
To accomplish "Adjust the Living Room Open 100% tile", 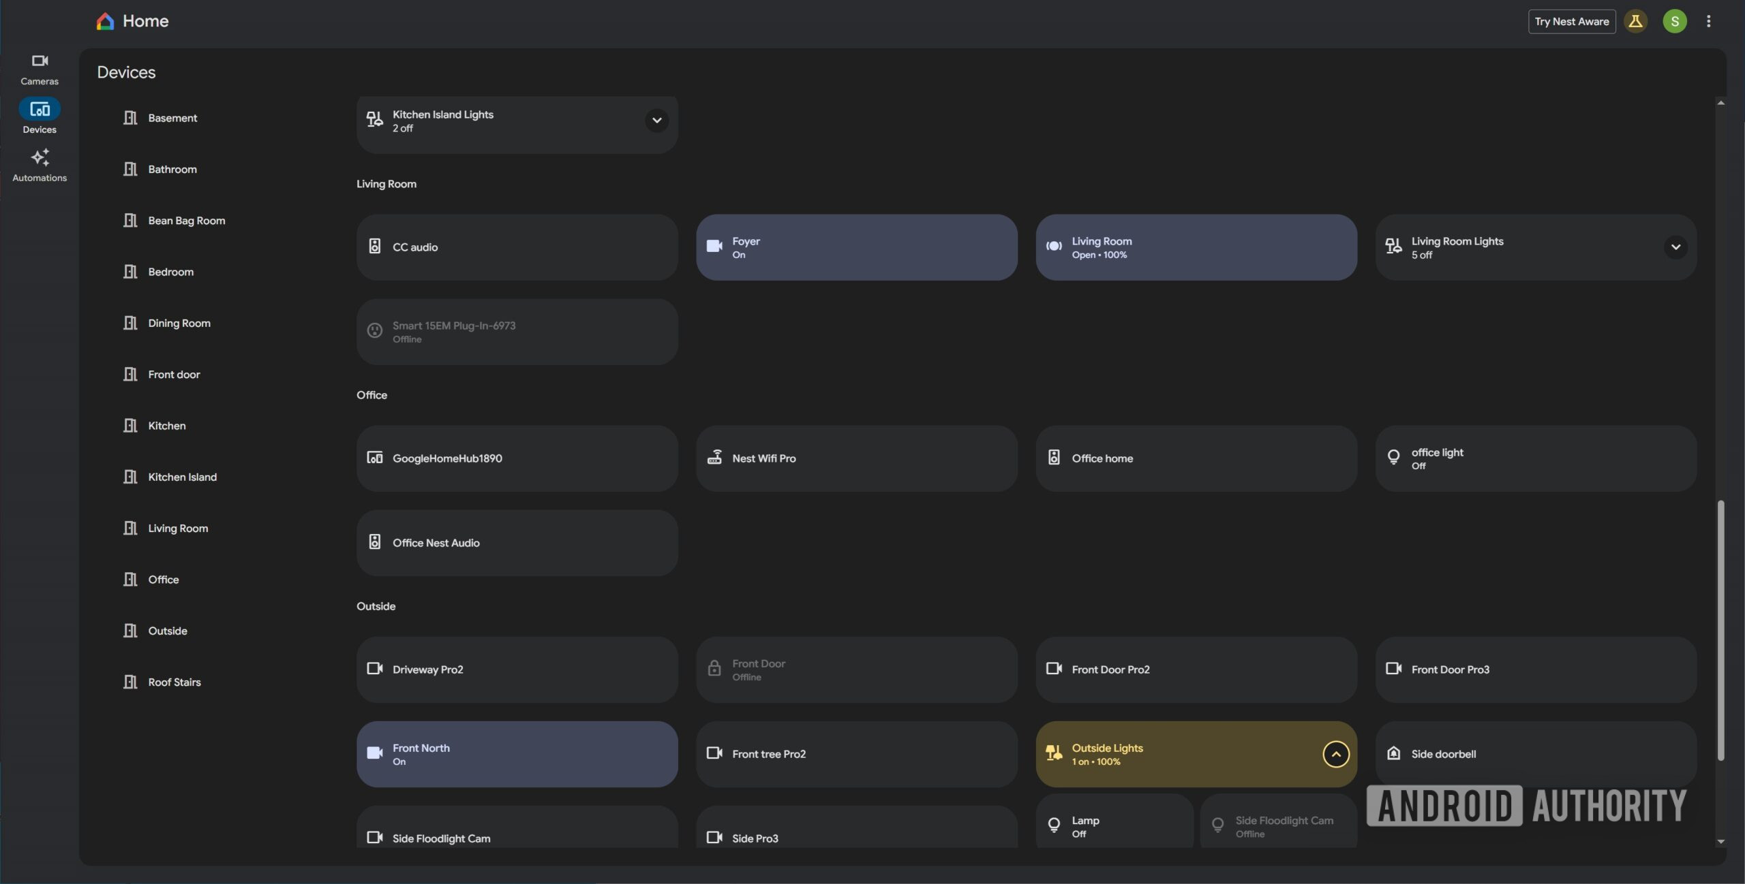I will click(x=1196, y=247).
